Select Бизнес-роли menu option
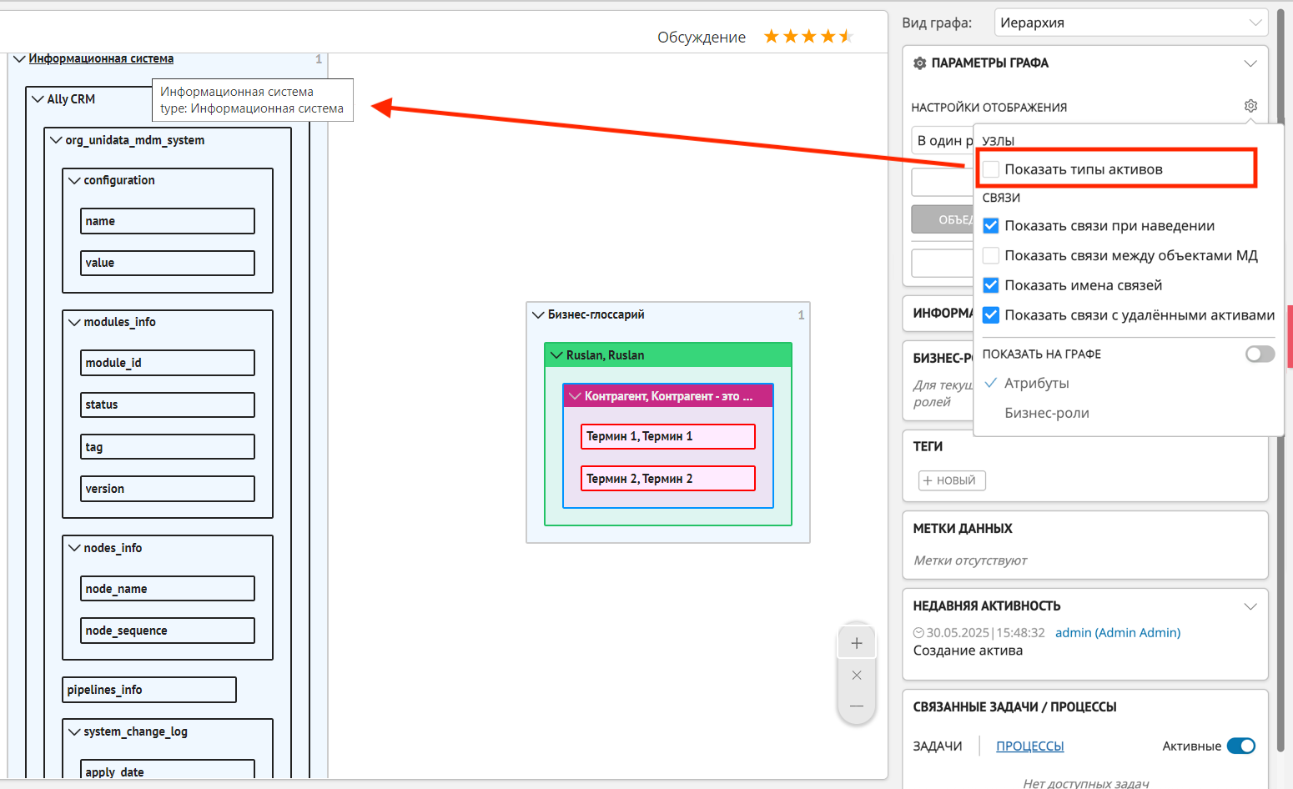This screenshot has width=1293, height=789. [x=1046, y=414]
